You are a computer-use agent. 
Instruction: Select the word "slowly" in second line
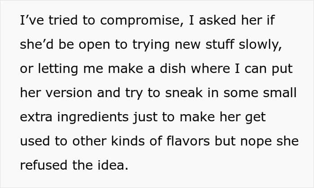260,44
